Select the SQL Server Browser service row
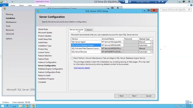193x108 pixels. pyautogui.click(x=86, y=52)
